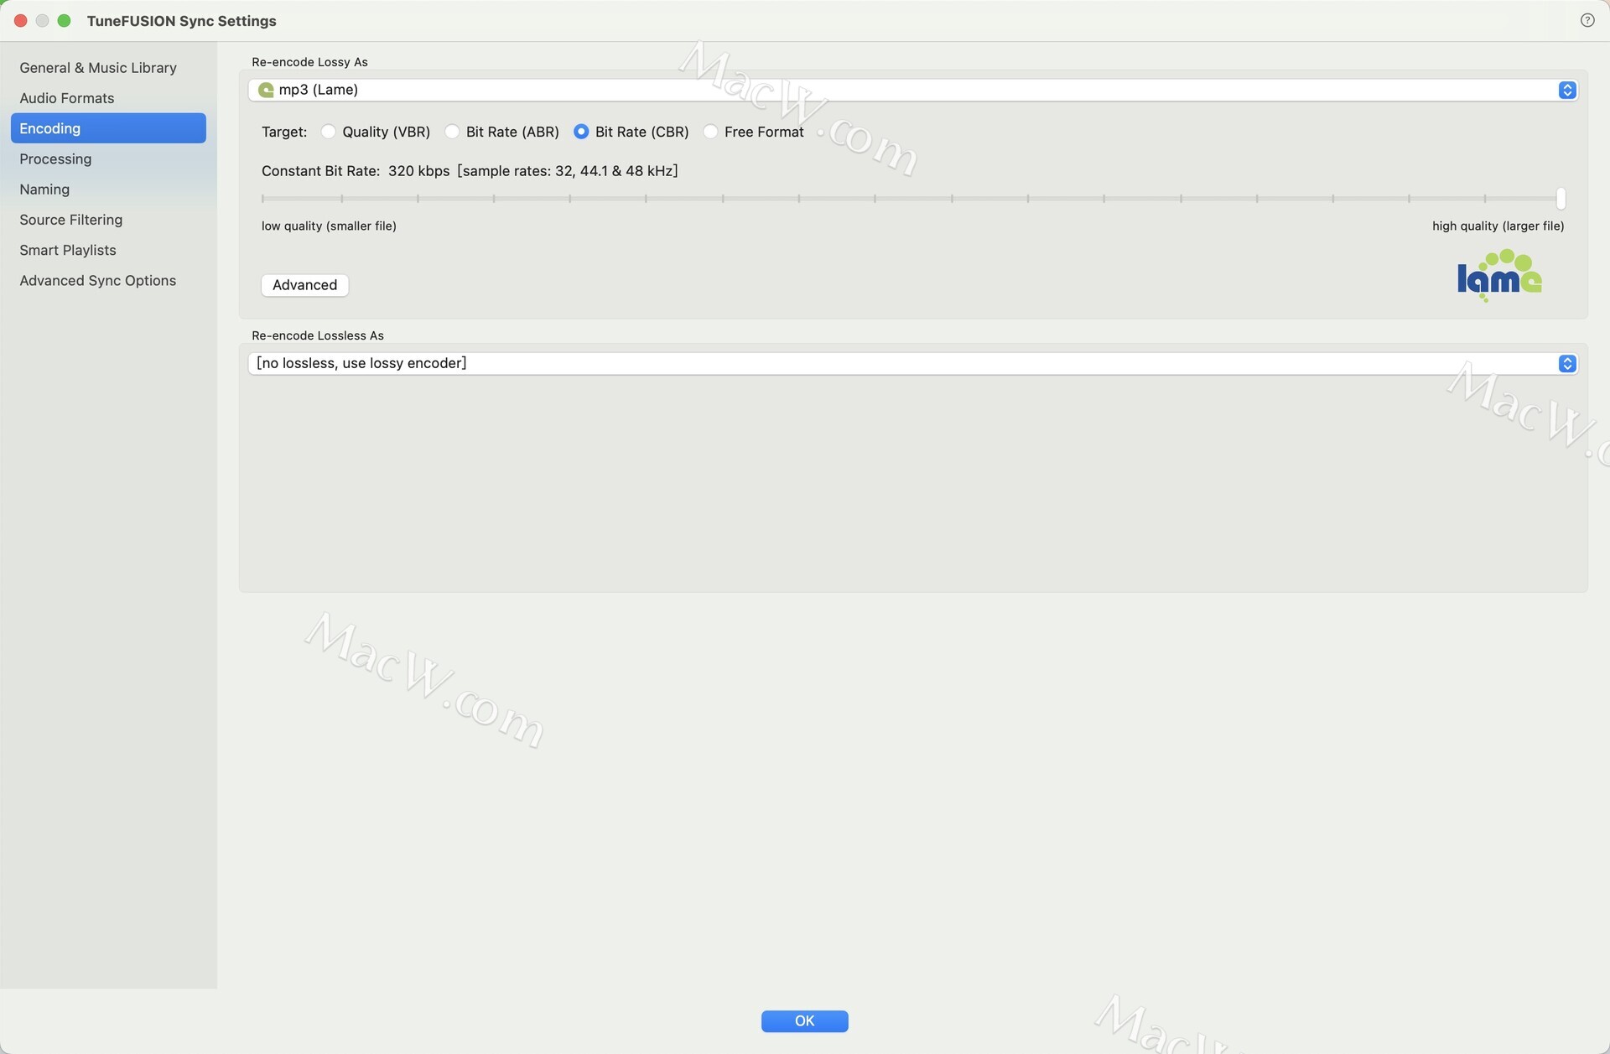Image resolution: width=1610 pixels, height=1054 pixels.
Task: Open Advanced Sync Options
Action: (x=108, y=281)
